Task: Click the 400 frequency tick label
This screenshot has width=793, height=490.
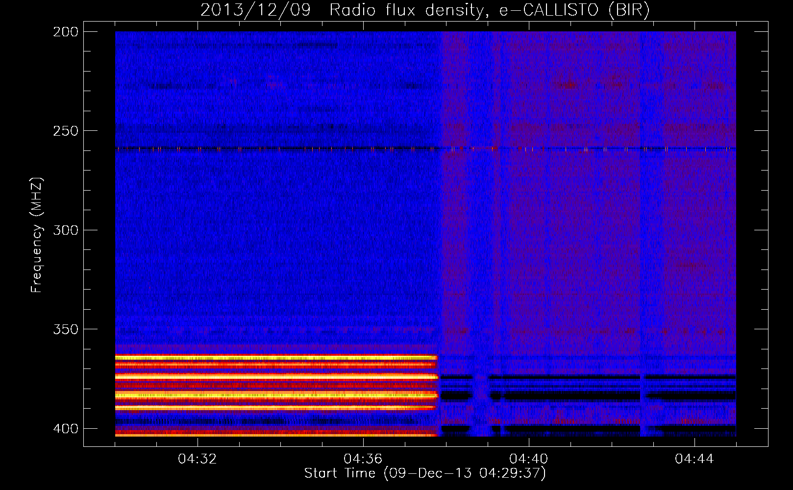Action: click(66, 429)
